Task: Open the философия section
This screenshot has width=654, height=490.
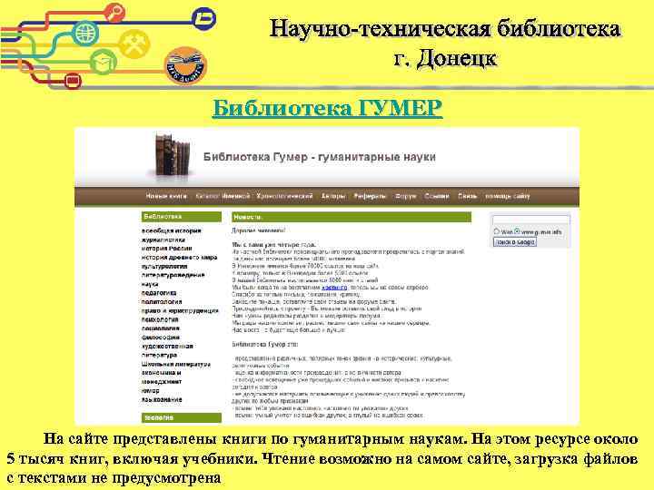Action: tap(161, 337)
